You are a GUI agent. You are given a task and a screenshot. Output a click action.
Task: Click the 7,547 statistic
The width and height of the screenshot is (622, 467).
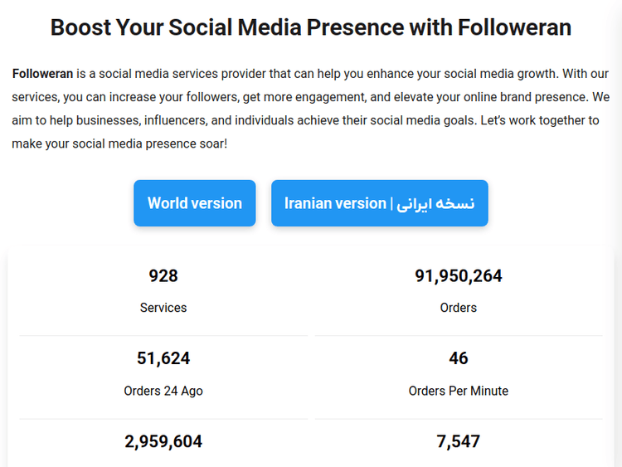[x=459, y=441]
